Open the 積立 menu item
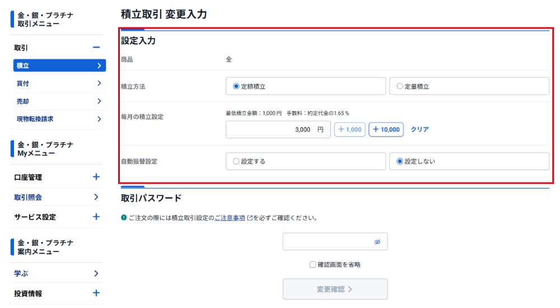The height and width of the screenshot is (308, 560). 58,66
